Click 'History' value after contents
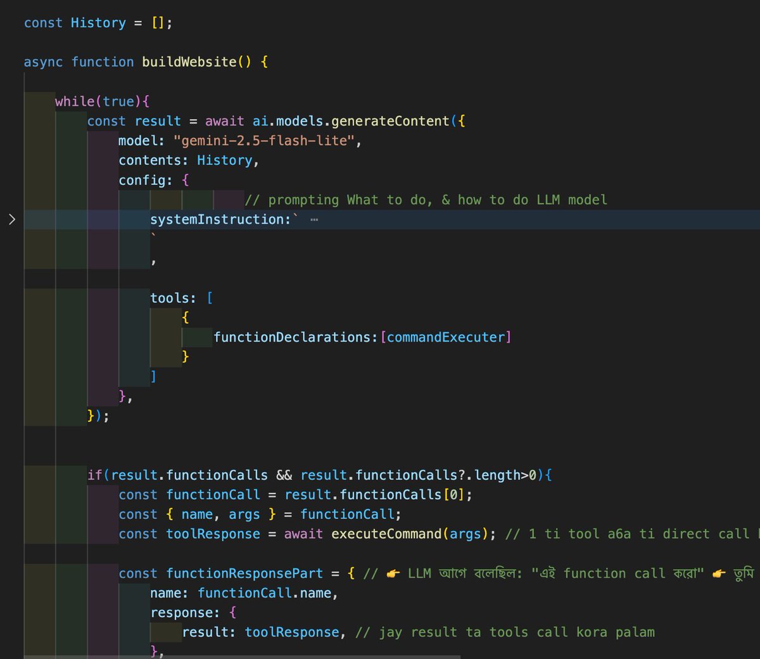 [224, 160]
